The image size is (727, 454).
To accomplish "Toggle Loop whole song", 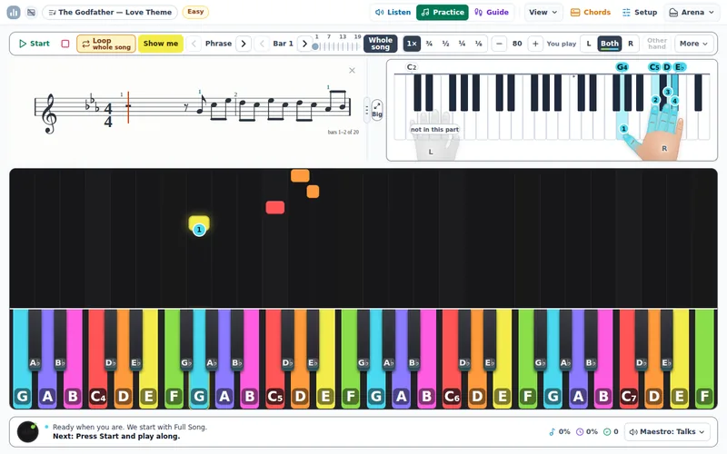I will coord(106,44).
